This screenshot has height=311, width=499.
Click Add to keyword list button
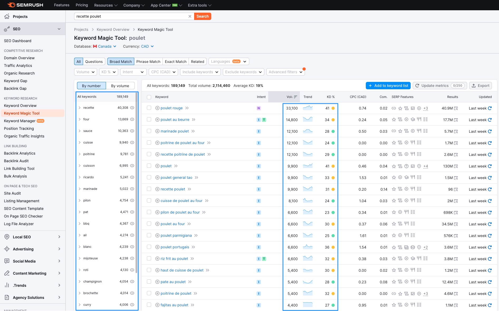coord(388,86)
